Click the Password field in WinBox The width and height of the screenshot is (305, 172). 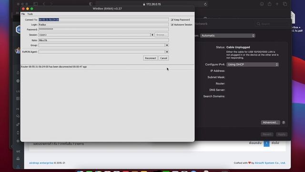click(x=103, y=30)
